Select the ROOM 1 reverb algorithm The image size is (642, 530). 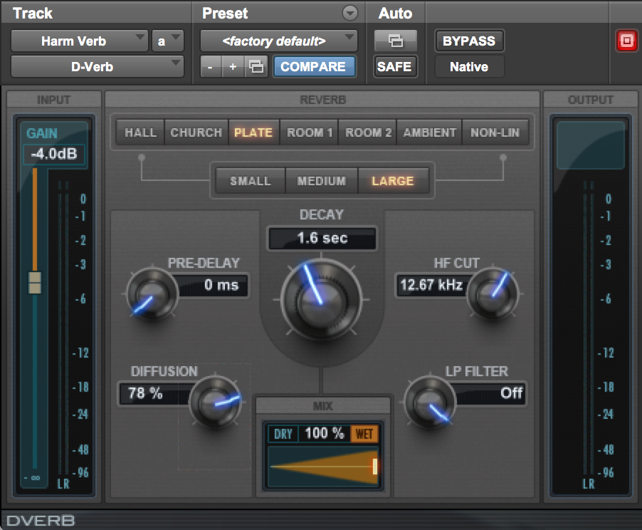pos(310,132)
